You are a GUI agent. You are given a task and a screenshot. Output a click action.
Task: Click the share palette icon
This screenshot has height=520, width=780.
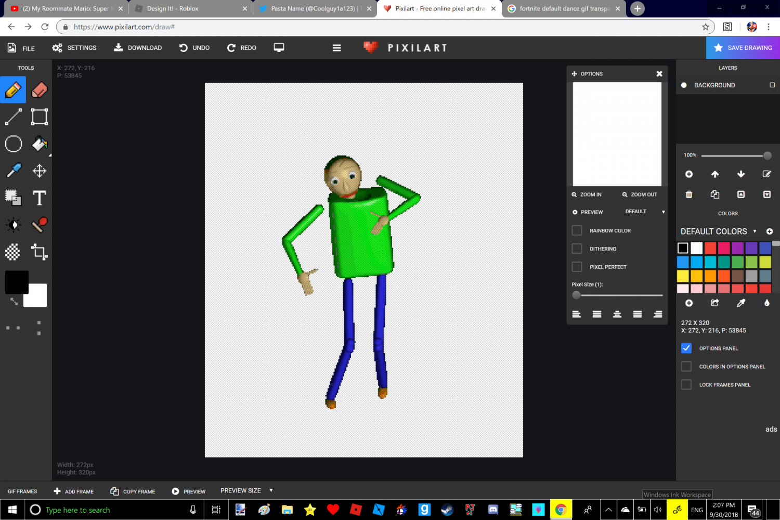pos(715,303)
